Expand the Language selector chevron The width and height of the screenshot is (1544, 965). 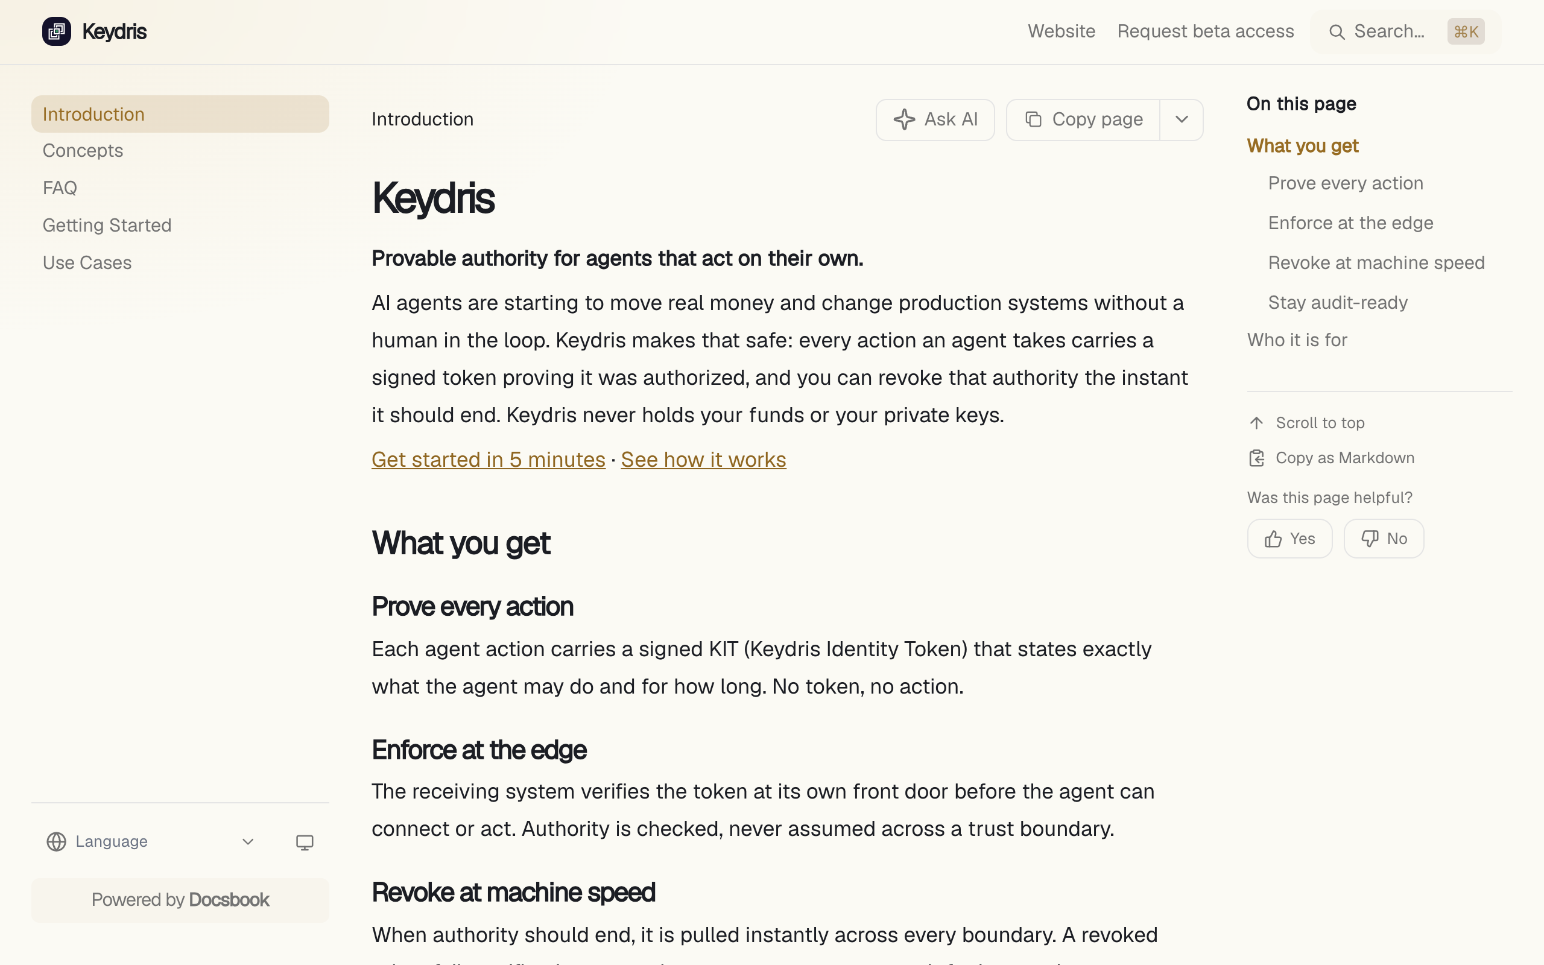[x=248, y=842]
